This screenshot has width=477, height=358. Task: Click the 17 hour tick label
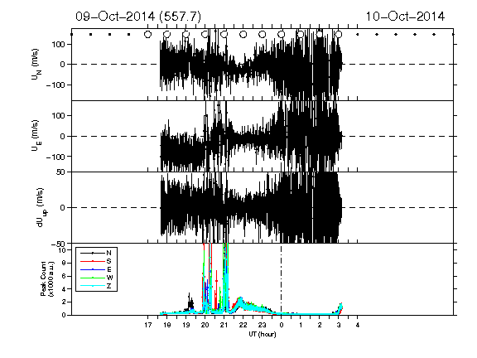[148, 325]
